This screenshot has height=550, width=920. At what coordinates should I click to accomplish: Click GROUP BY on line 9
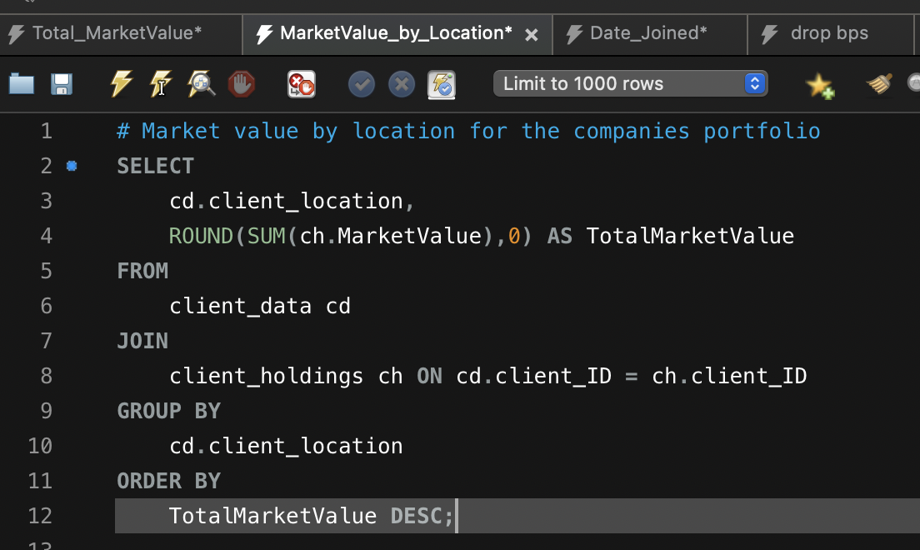[169, 411]
